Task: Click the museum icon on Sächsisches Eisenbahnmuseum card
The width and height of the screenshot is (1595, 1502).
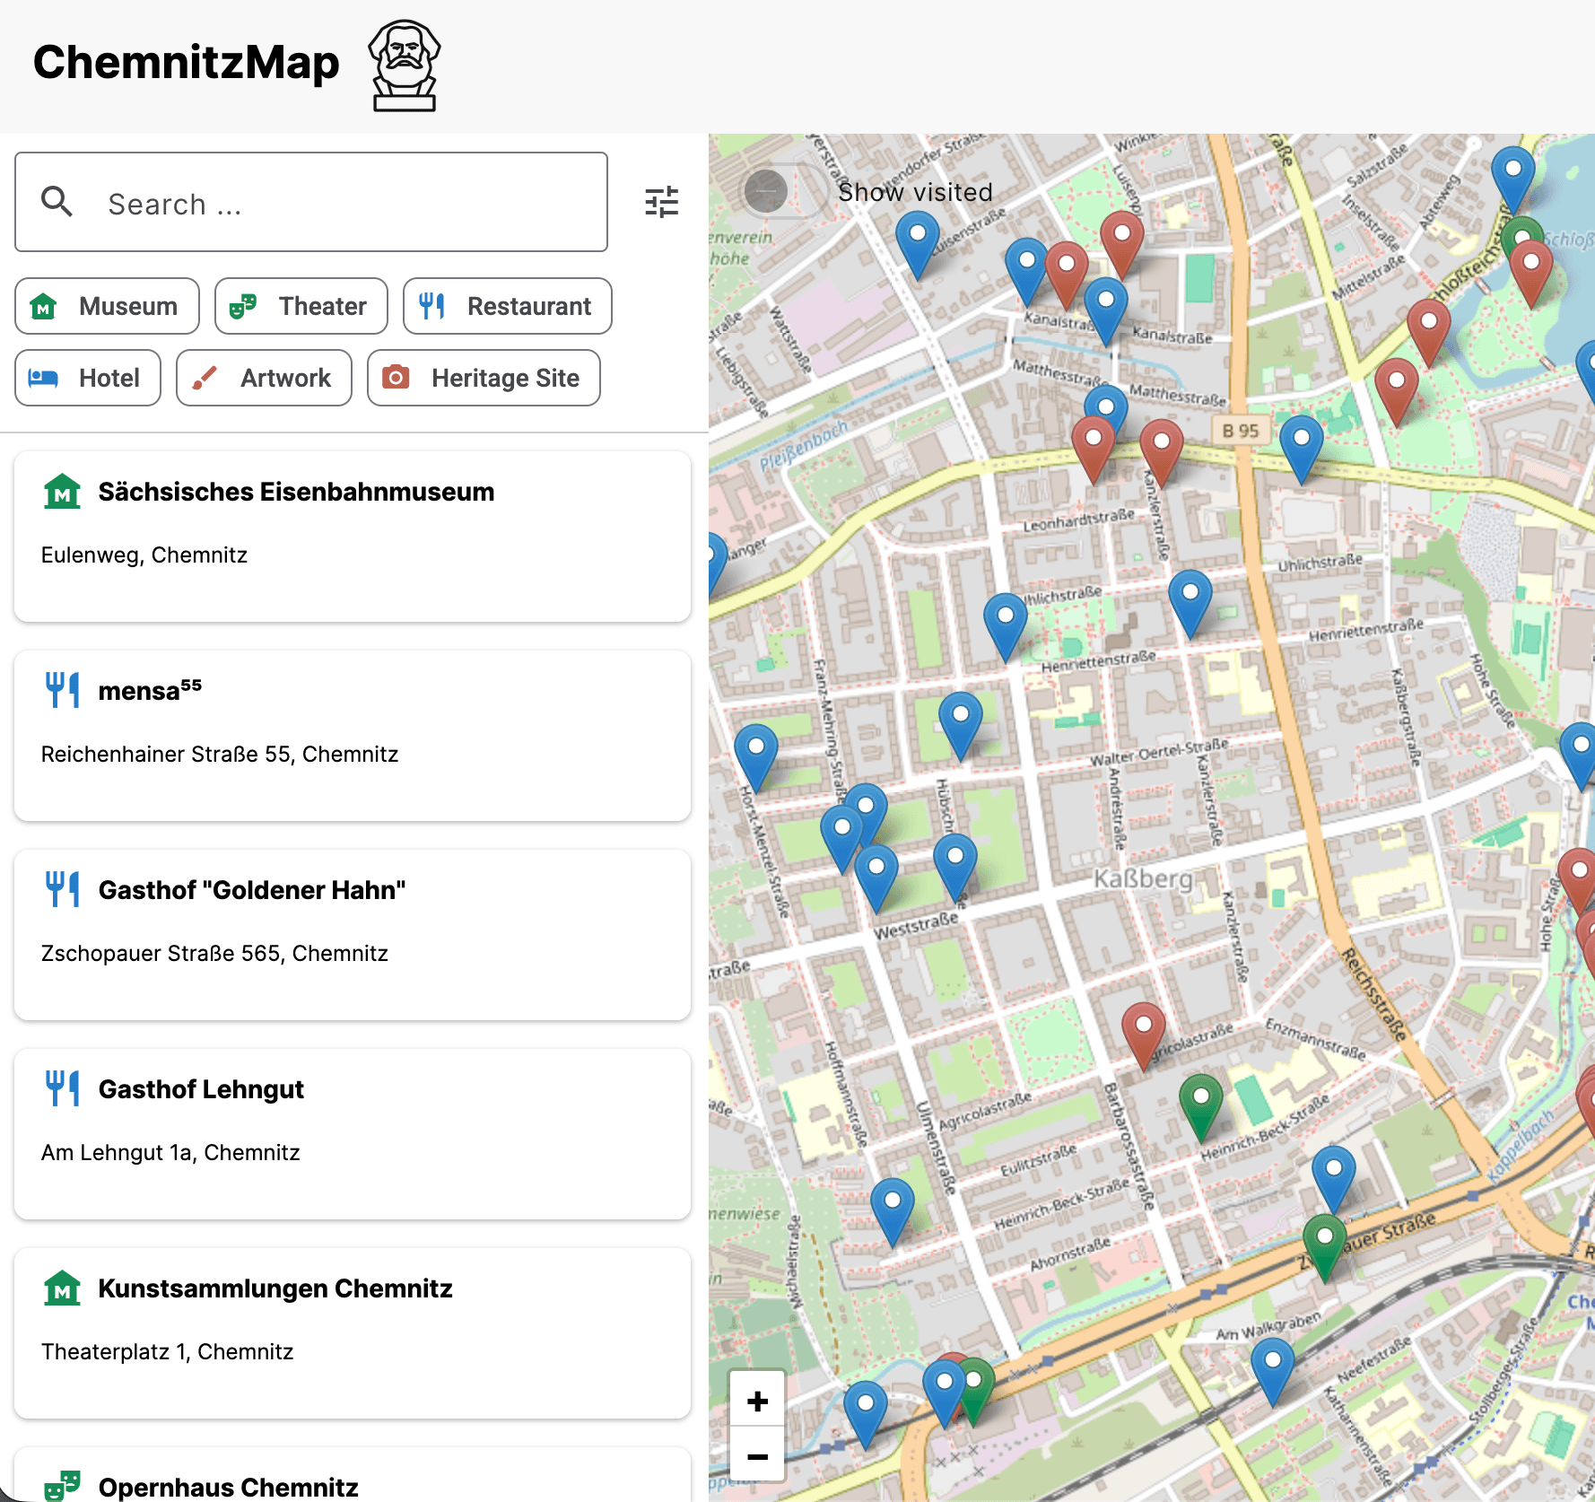Action: click(x=61, y=491)
